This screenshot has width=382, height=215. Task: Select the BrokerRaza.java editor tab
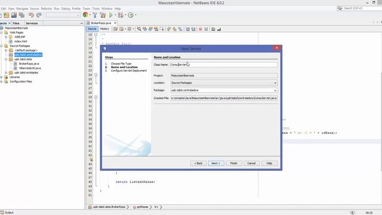click(x=101, y=23)
